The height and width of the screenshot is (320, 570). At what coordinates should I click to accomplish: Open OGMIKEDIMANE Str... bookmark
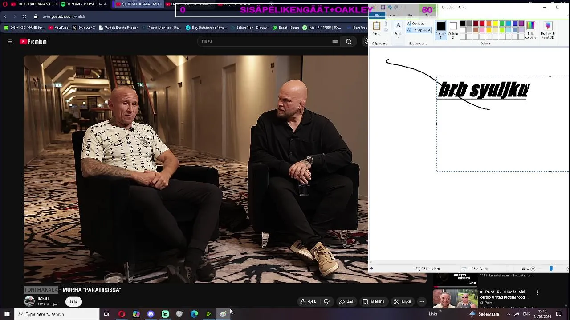pos(24,28)
